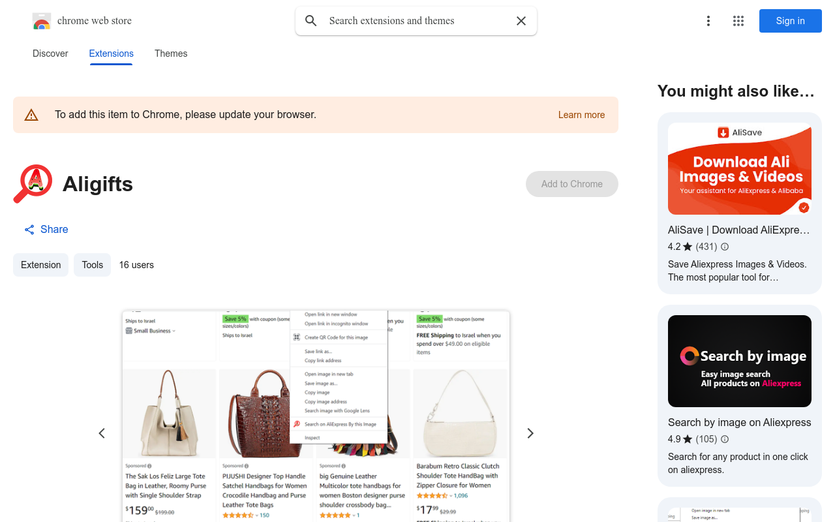This screenshot has height=522, width=835.
Task: Clear the search field with X
Action: coord(521,21)
